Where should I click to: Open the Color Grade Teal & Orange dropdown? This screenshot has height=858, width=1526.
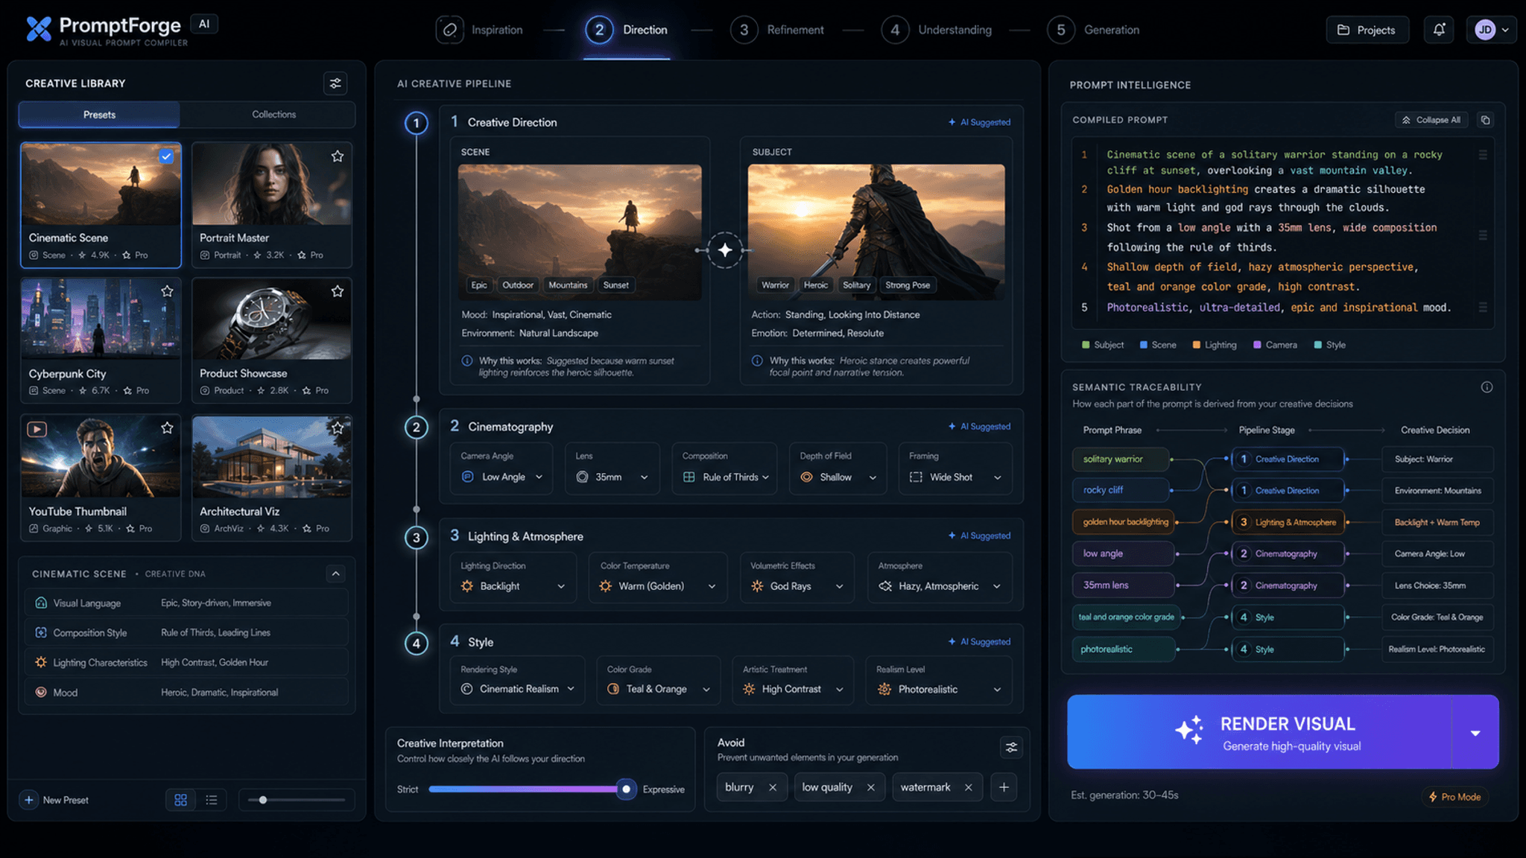tap(659, 689)
